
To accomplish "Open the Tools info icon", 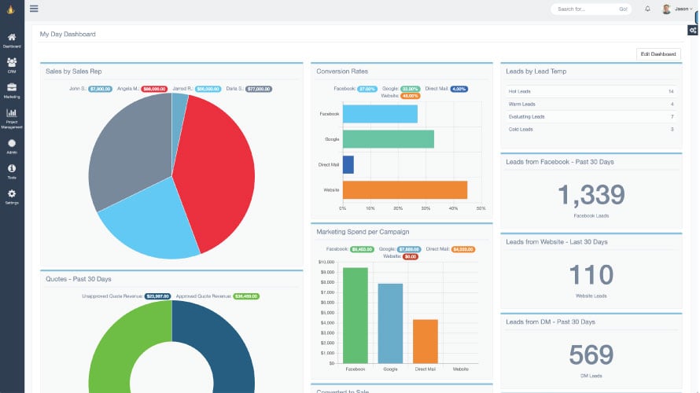I will point(12,168).
